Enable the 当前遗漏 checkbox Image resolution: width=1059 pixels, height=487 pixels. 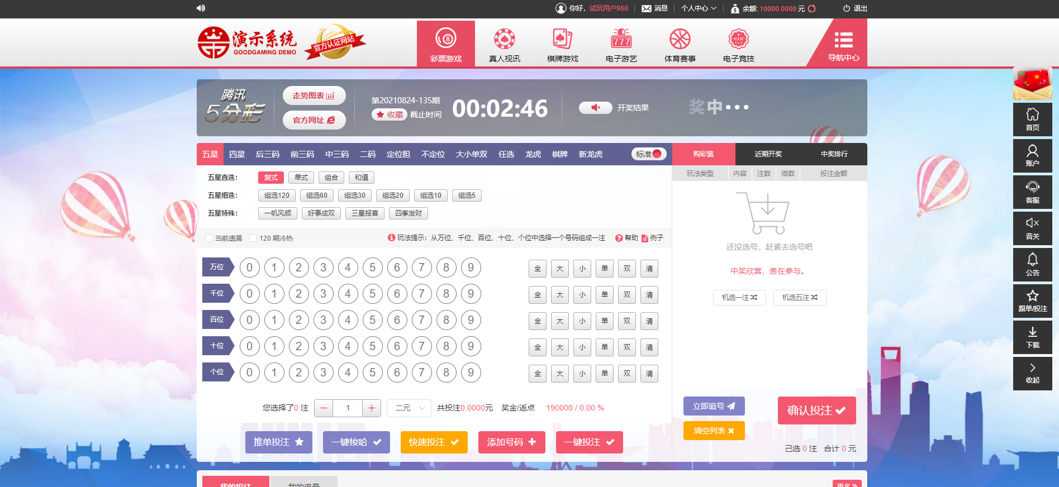209,238
